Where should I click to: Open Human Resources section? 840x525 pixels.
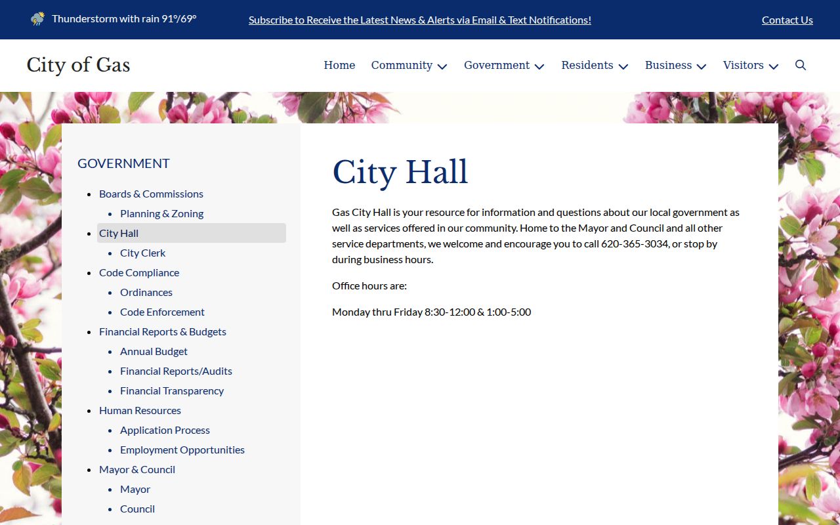click(140, 410)
